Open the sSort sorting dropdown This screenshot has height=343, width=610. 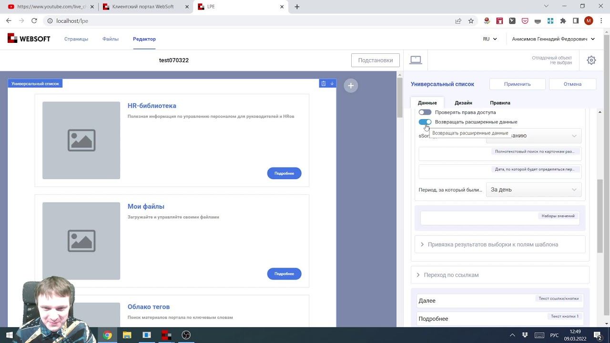click(534, 136)
